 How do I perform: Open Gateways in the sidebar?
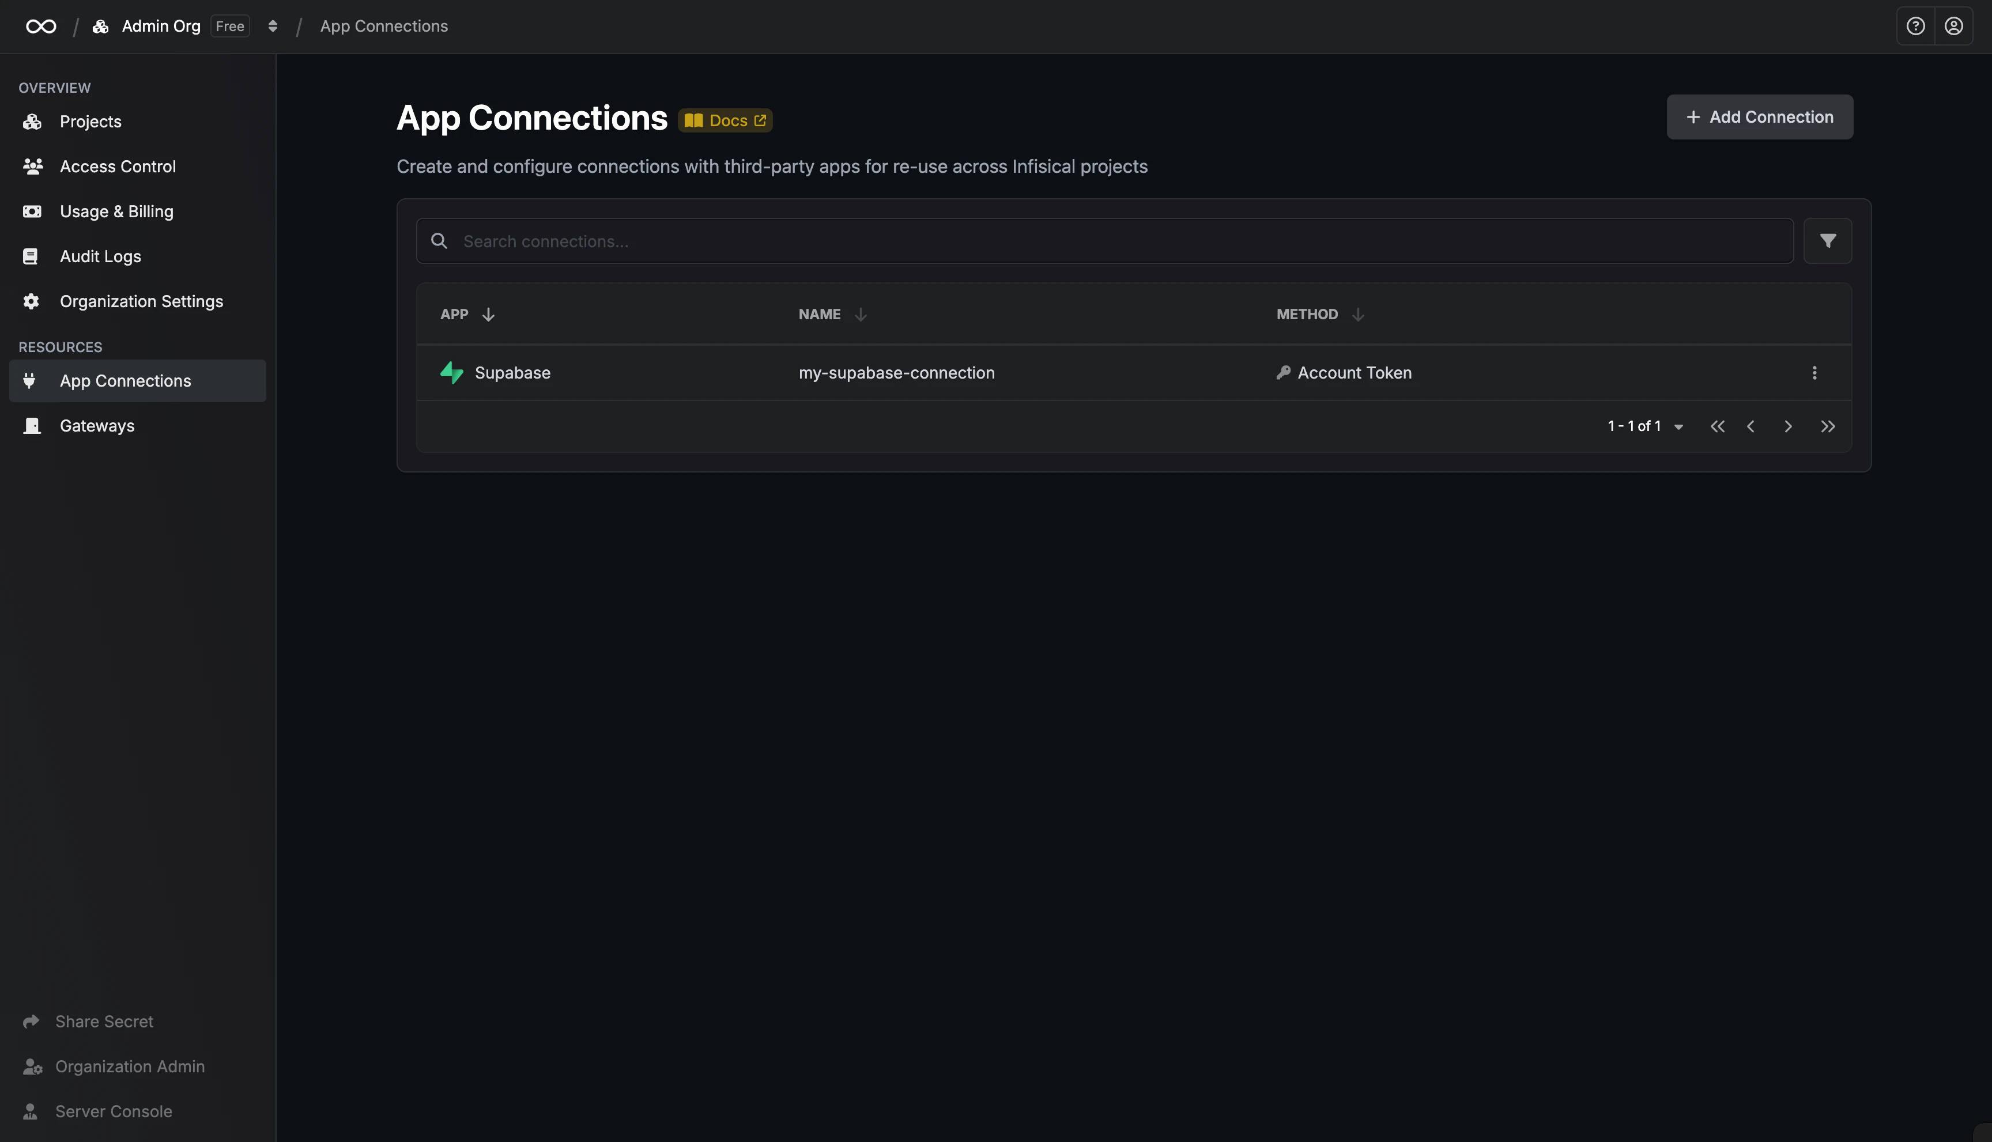[x=137, y=426]
